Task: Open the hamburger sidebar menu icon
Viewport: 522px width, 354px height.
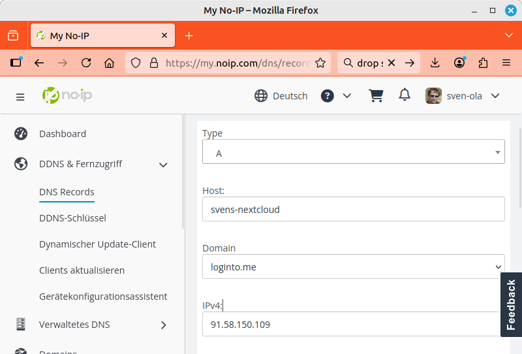Action: 20,97
